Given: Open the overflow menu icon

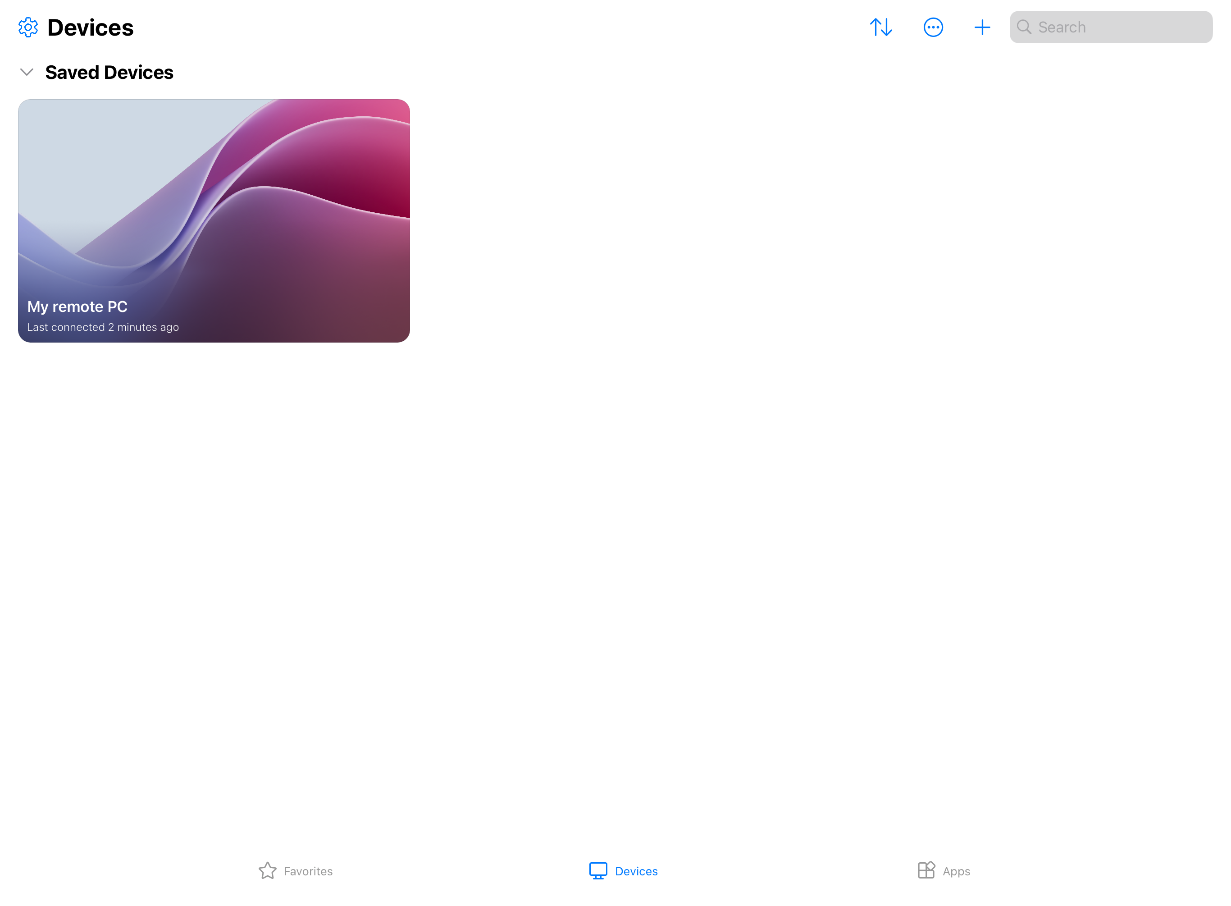Looking at the screenshot, I should 932,27.
